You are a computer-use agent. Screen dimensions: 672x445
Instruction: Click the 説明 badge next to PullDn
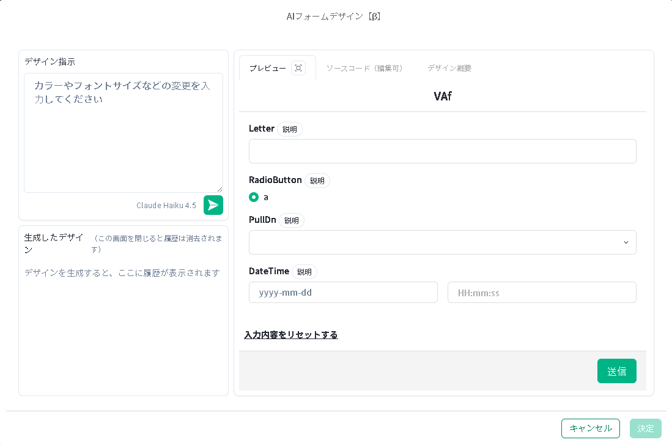[292, 220]
